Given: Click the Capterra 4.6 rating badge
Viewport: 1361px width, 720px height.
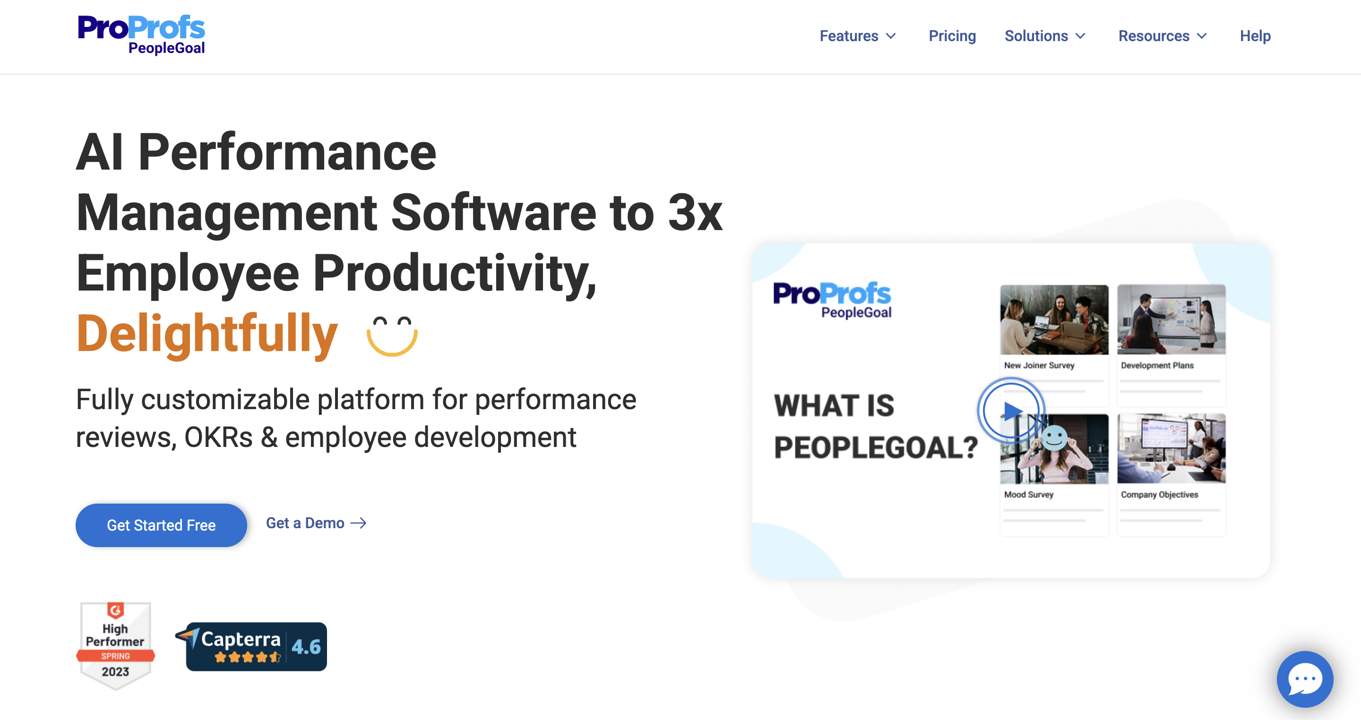Looking at the screenshot, I should 251,646.
